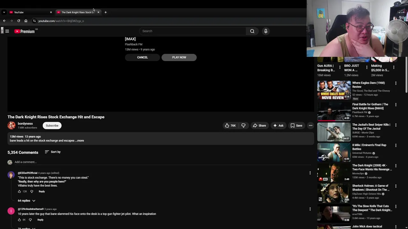Open menu for Making $5,000 in 5 video
Screen dimensions: 408x229
pyautogui.click(x=394, y=67)
